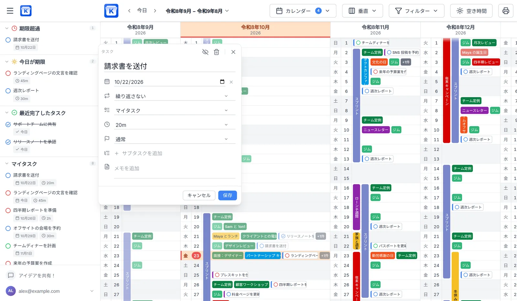Clear the task date with the x icon
Screen dimensions: 517x301
tap(231, 82)
